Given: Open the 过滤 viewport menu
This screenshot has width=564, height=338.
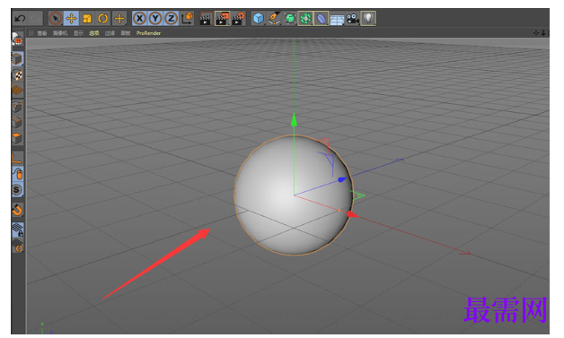Looking at the screenshot, I should coord(110,33).
